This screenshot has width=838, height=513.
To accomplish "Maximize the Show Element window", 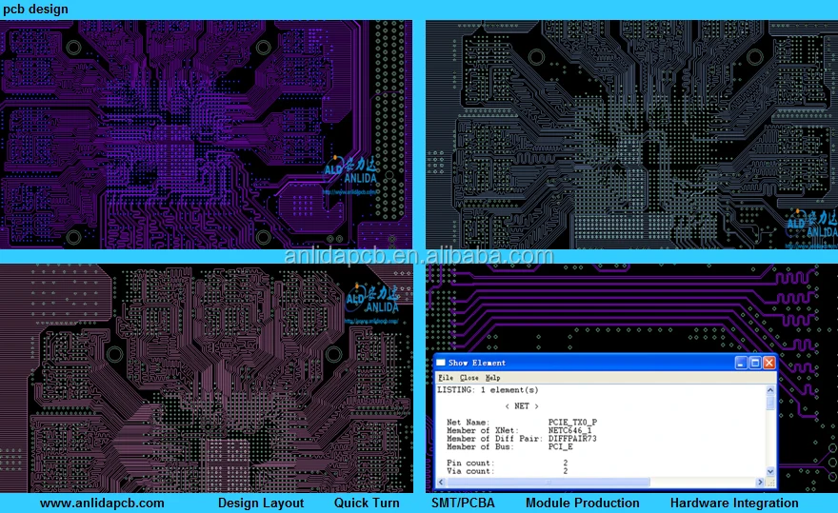I will 755,363.
